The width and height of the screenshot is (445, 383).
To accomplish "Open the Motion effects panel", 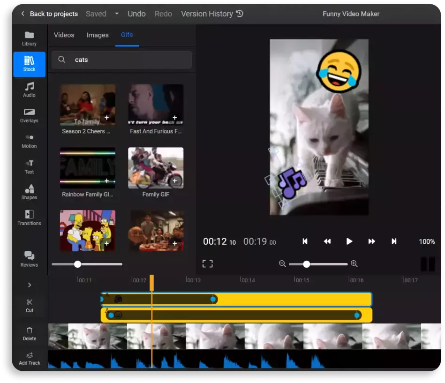I will tap(29, 141).
